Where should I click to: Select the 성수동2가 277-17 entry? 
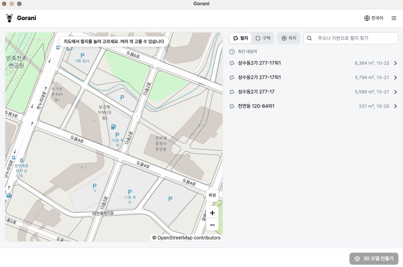tap(314, 92)
